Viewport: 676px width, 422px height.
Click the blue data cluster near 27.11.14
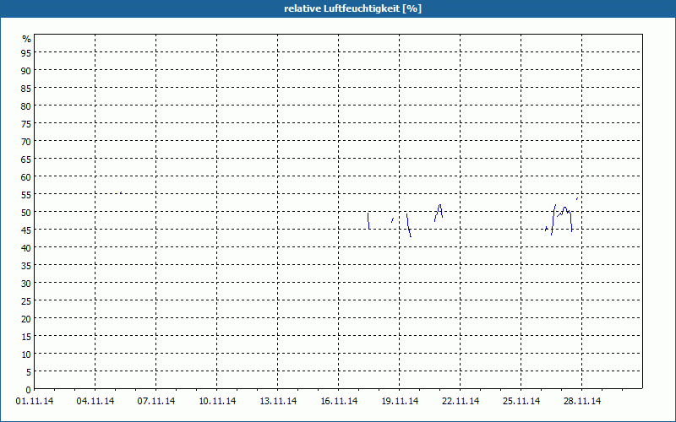click(562, 213)
